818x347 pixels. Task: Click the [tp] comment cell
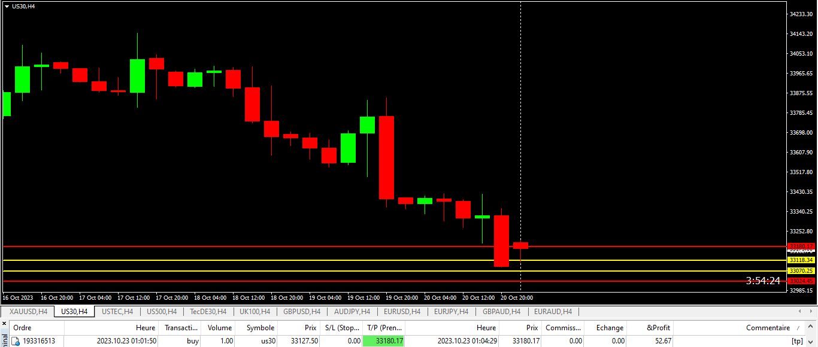pyautogui.click(x=797, y=341)
